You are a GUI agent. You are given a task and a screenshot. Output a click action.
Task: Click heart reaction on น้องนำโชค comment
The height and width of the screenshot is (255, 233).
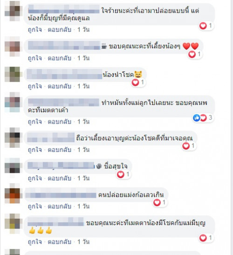138,83
